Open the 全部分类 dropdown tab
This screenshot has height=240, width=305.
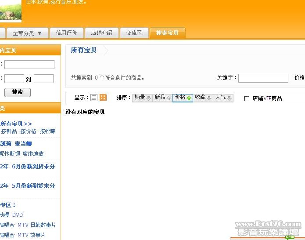(27, 33)
